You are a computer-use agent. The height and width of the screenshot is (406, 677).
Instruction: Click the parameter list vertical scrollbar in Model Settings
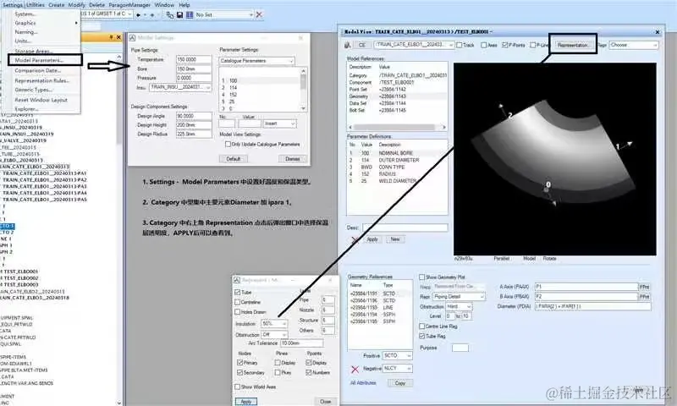[x=303, y=90]
